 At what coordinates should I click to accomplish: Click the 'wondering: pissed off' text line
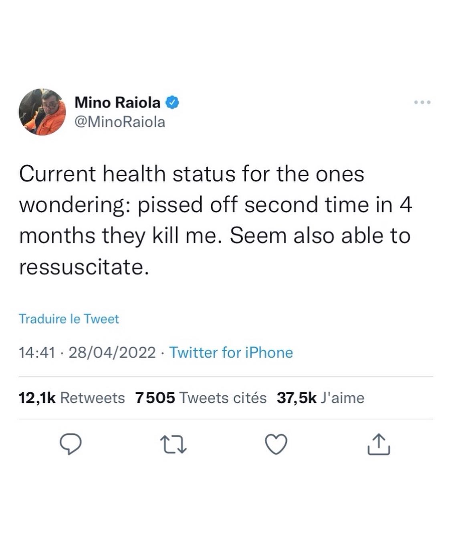(x=216, y=205)
